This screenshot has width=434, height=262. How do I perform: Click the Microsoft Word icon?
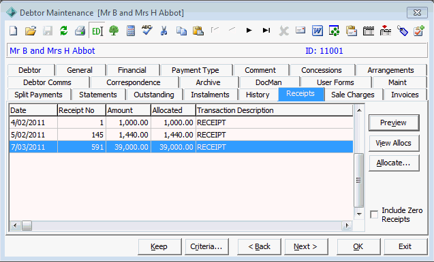click(x=317, y=31)
